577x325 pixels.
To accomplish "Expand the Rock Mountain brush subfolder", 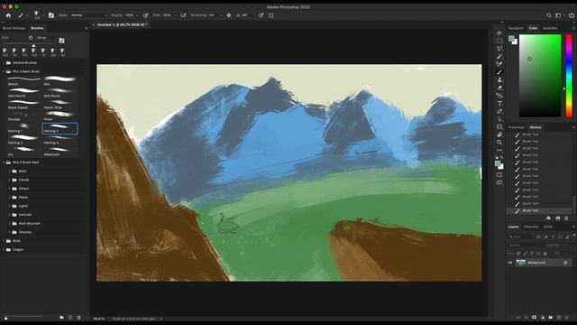I will 10,223.
